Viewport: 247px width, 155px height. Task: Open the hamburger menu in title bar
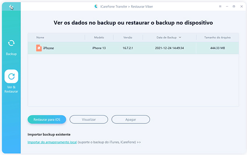tap(220, 7)
